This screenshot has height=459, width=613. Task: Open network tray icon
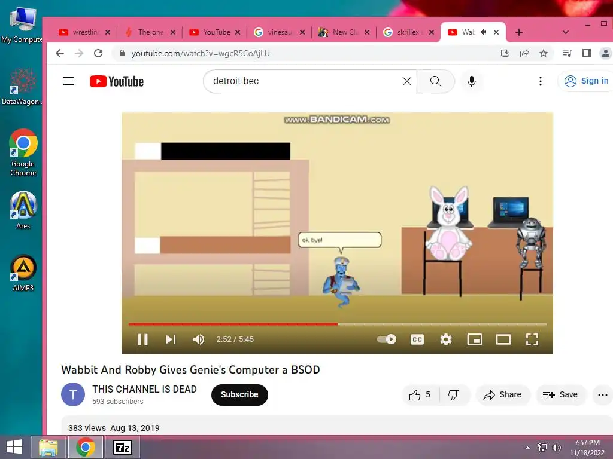point(542,448)
